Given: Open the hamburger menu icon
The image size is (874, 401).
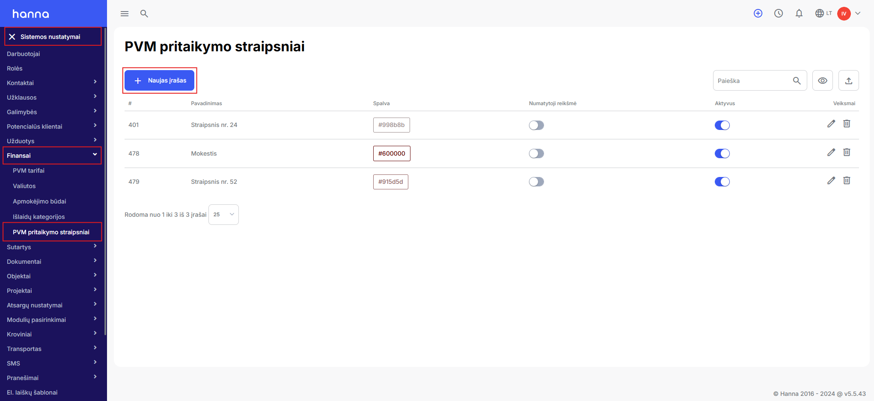Looking at the screenshot, I should [125, 14].
